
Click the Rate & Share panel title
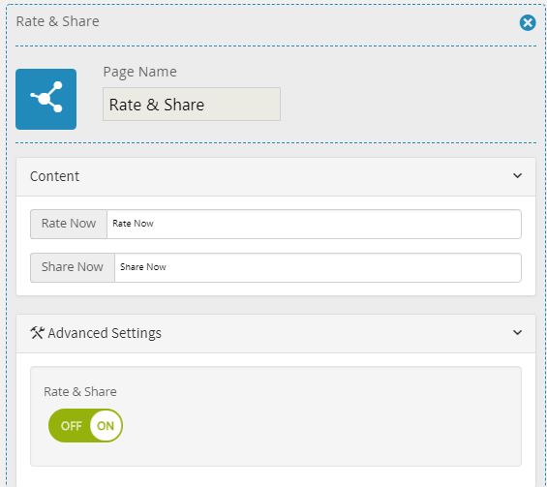click(57, 21)
